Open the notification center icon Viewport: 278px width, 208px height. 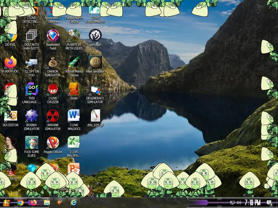point(269,203)
